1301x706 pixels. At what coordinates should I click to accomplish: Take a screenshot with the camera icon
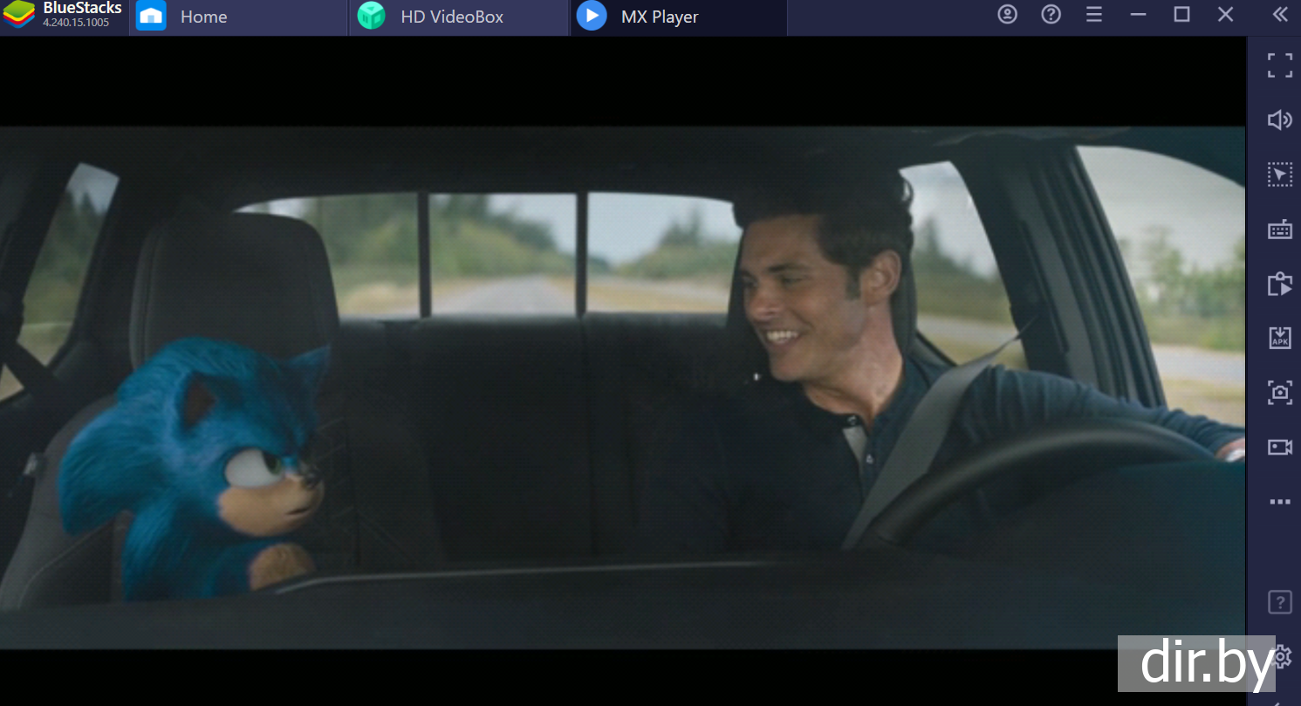point(1279,393)
